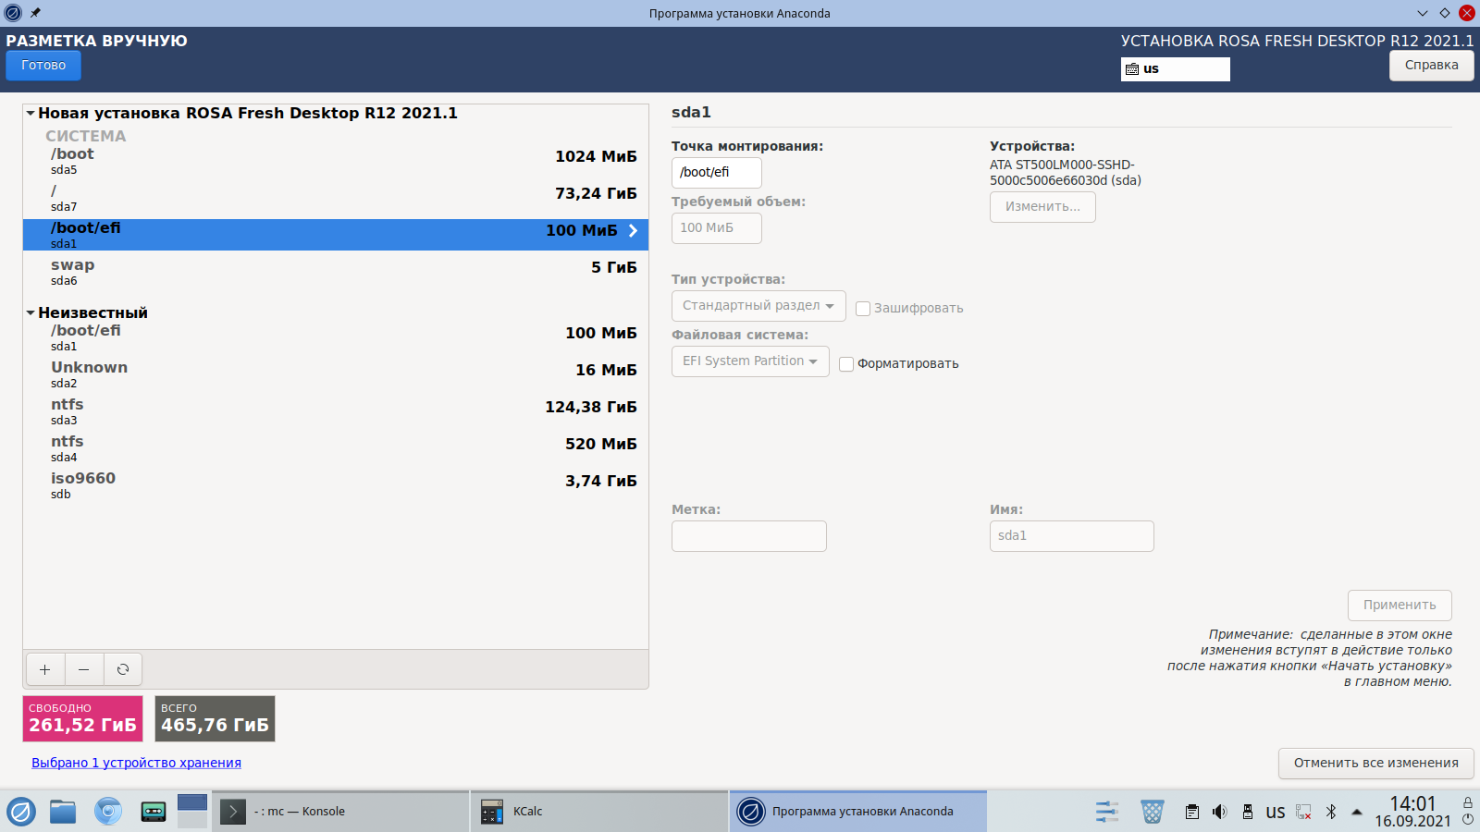Viewport: 1480px width, 832px height.
Task: Click the 'ATA ST500LM000-SSHD' device description text
Action: click(1066, 173)
